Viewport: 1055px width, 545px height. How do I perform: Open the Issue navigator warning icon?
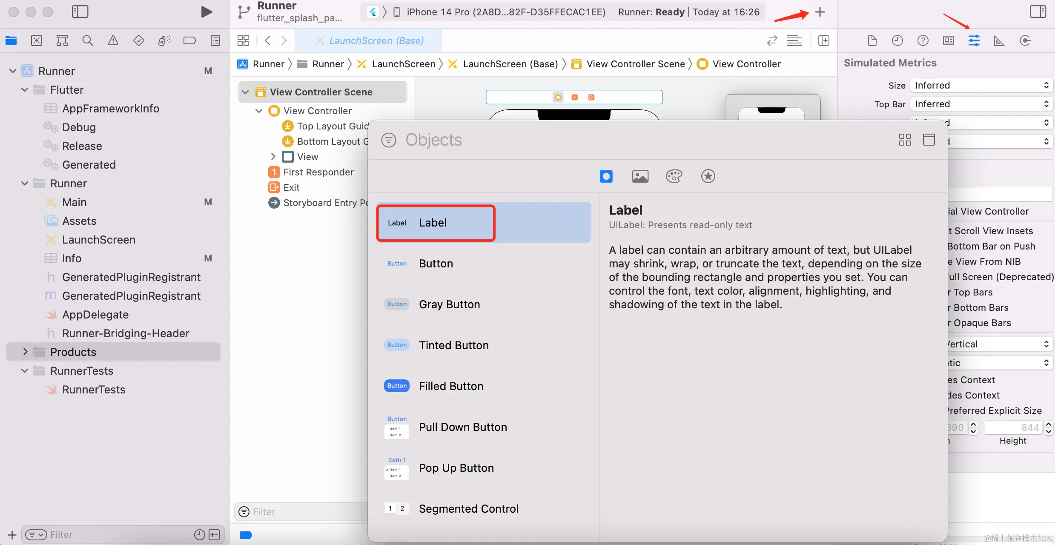[x=113, y=40]
